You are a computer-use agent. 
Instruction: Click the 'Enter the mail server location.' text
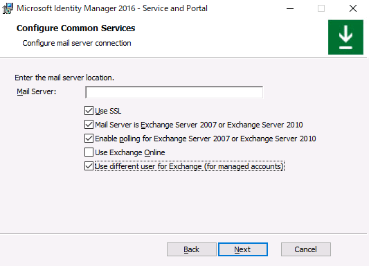(64, 78)
